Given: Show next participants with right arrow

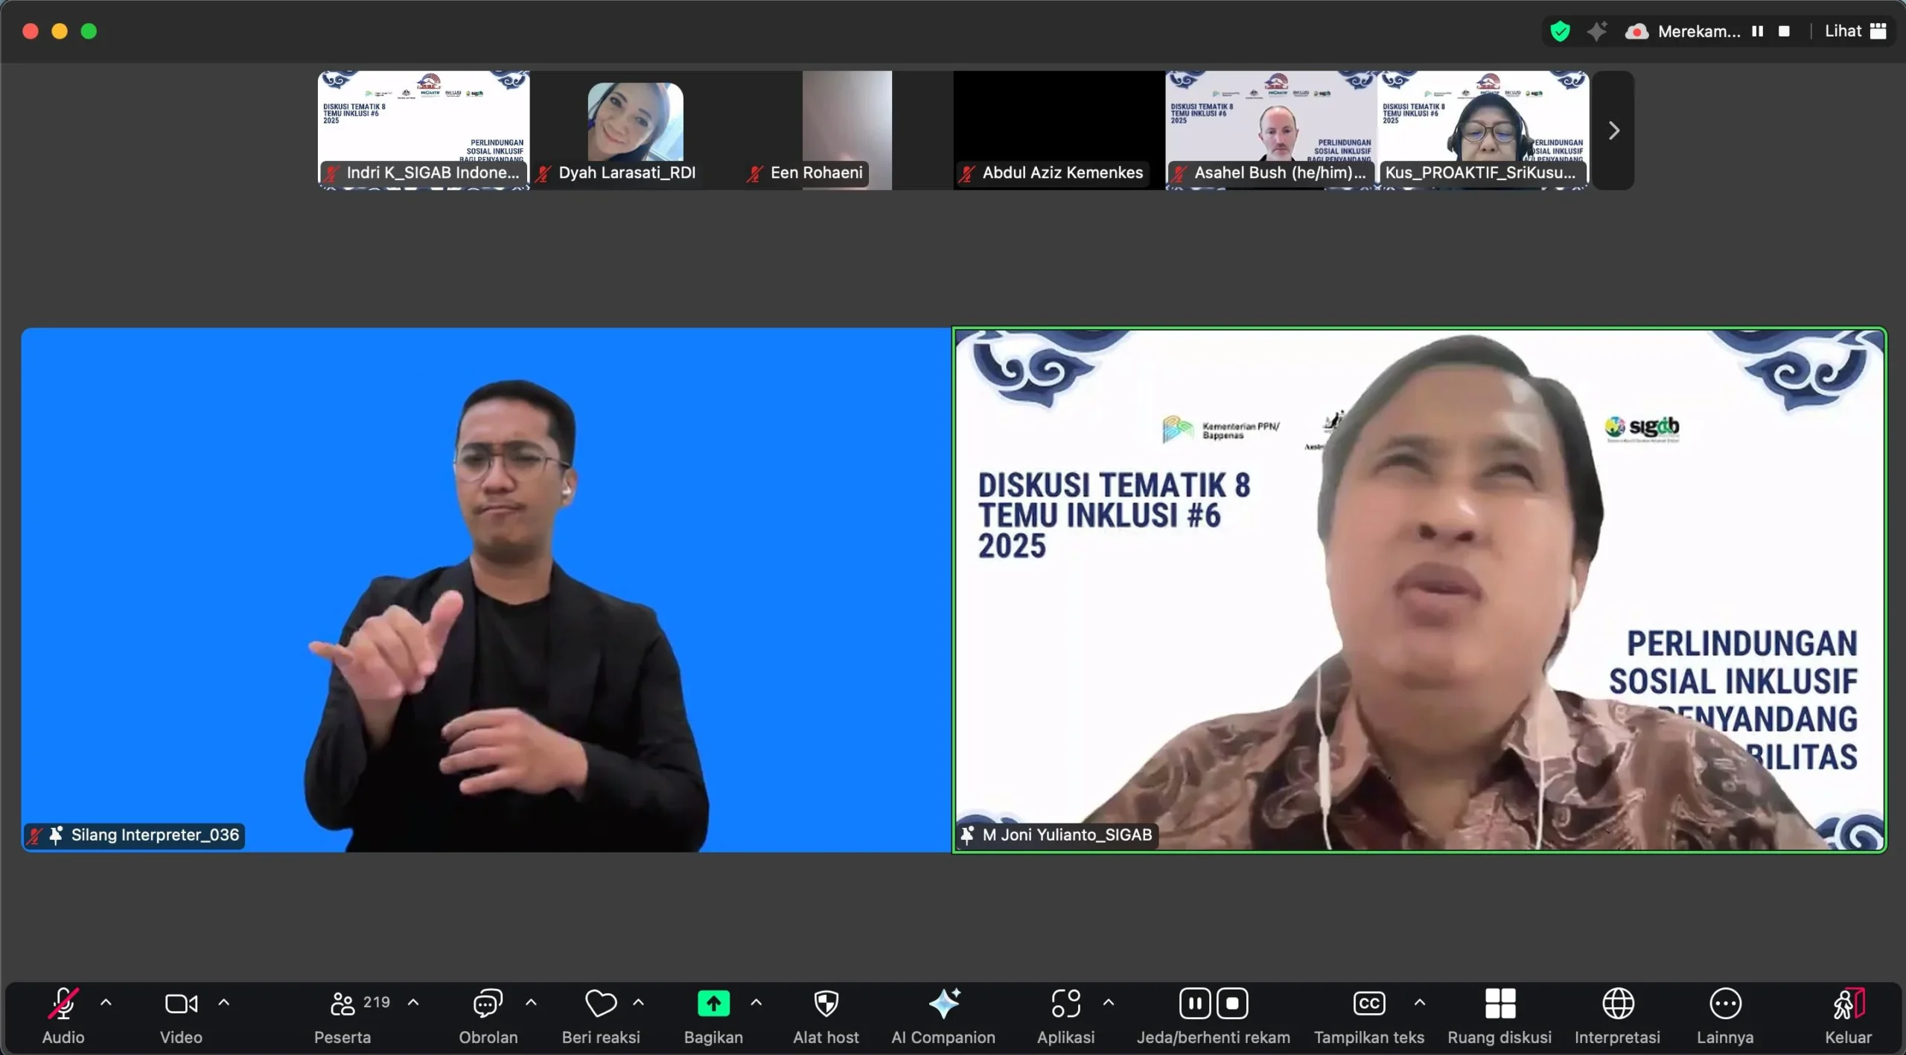Looking at the screenshot, I should 1613,131.
